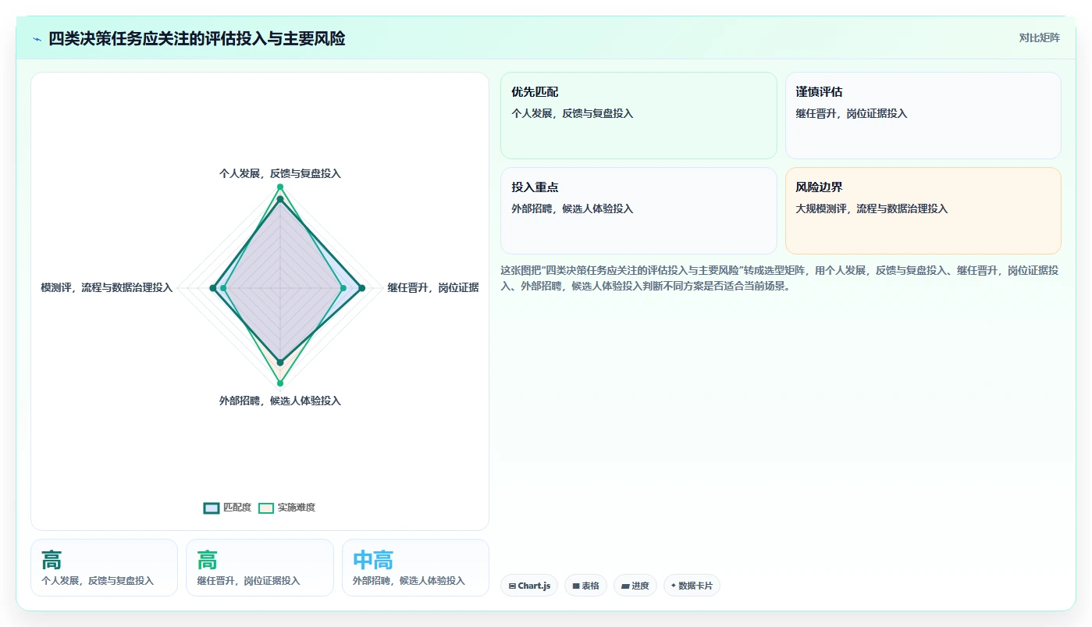The image size is (1092, 627).
Task: Click the table icon in 表格 tag
Action: coord(576,586)
